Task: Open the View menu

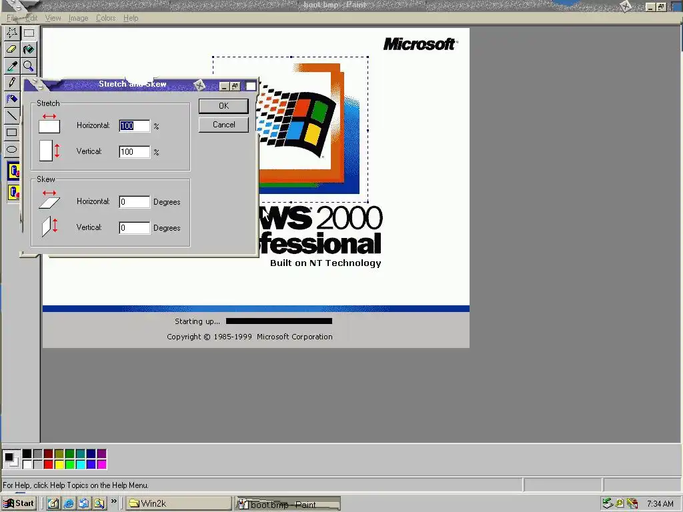Action: tap(53, 18)
